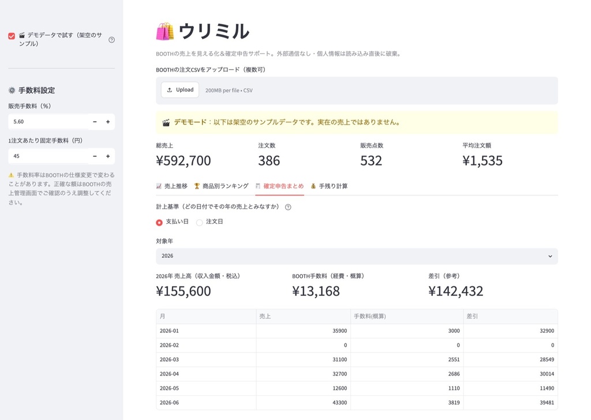Show help tooltip for 計上基準
591x420 pixels.
288,207
